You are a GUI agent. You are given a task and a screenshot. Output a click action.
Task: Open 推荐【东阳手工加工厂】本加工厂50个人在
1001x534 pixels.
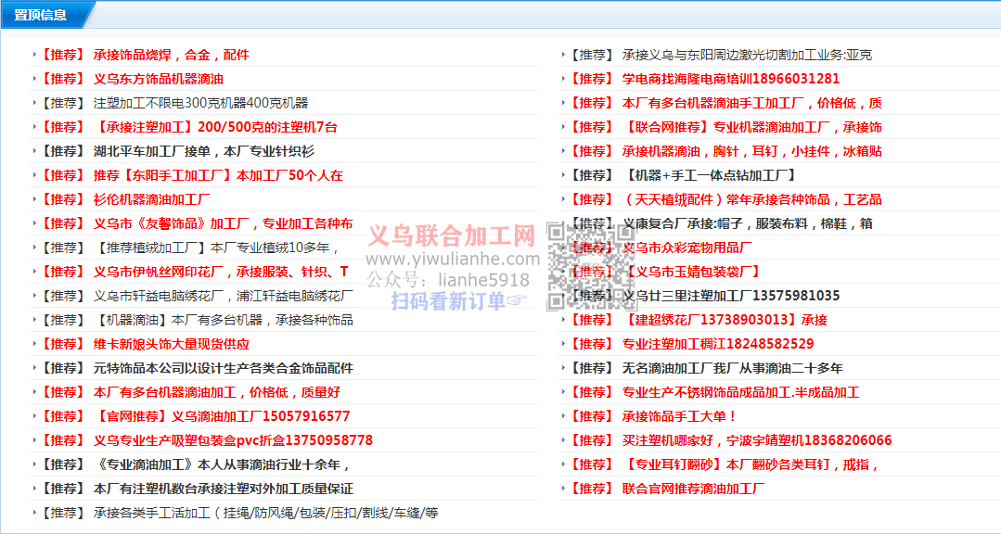click(218, 175)
